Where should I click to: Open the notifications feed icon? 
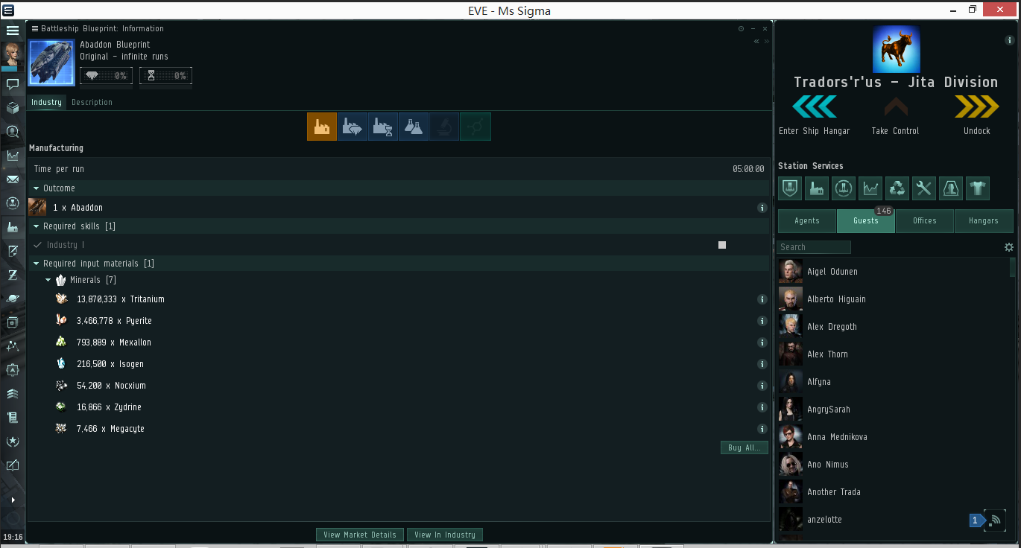click(x=995, y=520)
